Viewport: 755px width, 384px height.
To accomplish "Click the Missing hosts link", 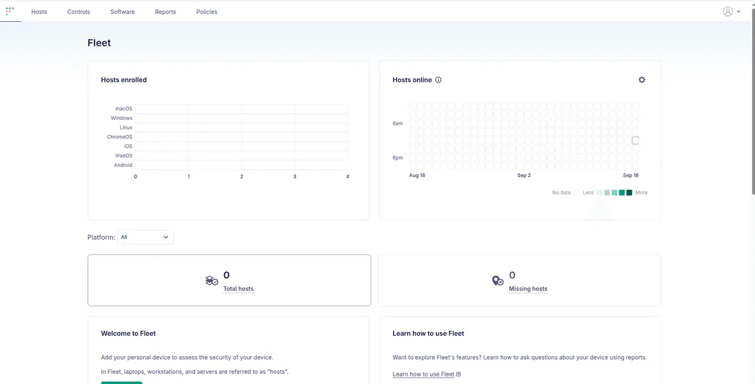I will pyautogui.click(x=528, y=289).
